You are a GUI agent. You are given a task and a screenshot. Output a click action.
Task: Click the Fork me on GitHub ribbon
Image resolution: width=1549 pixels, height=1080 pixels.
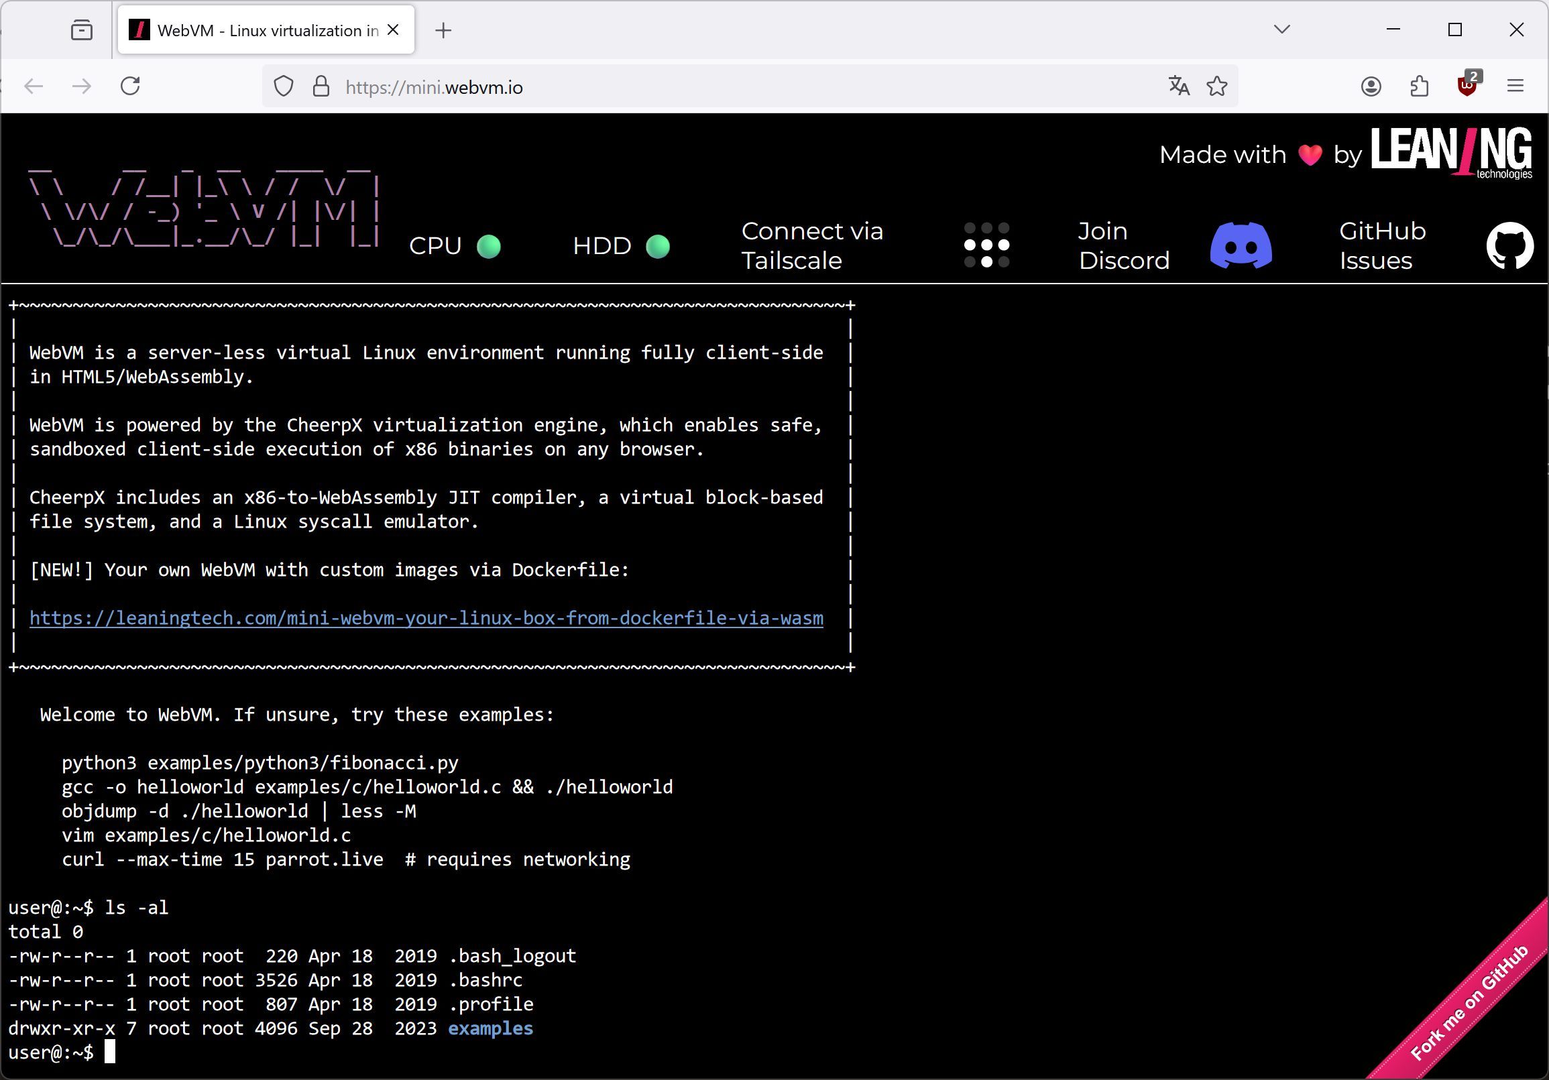(x=1469, y=1001)
